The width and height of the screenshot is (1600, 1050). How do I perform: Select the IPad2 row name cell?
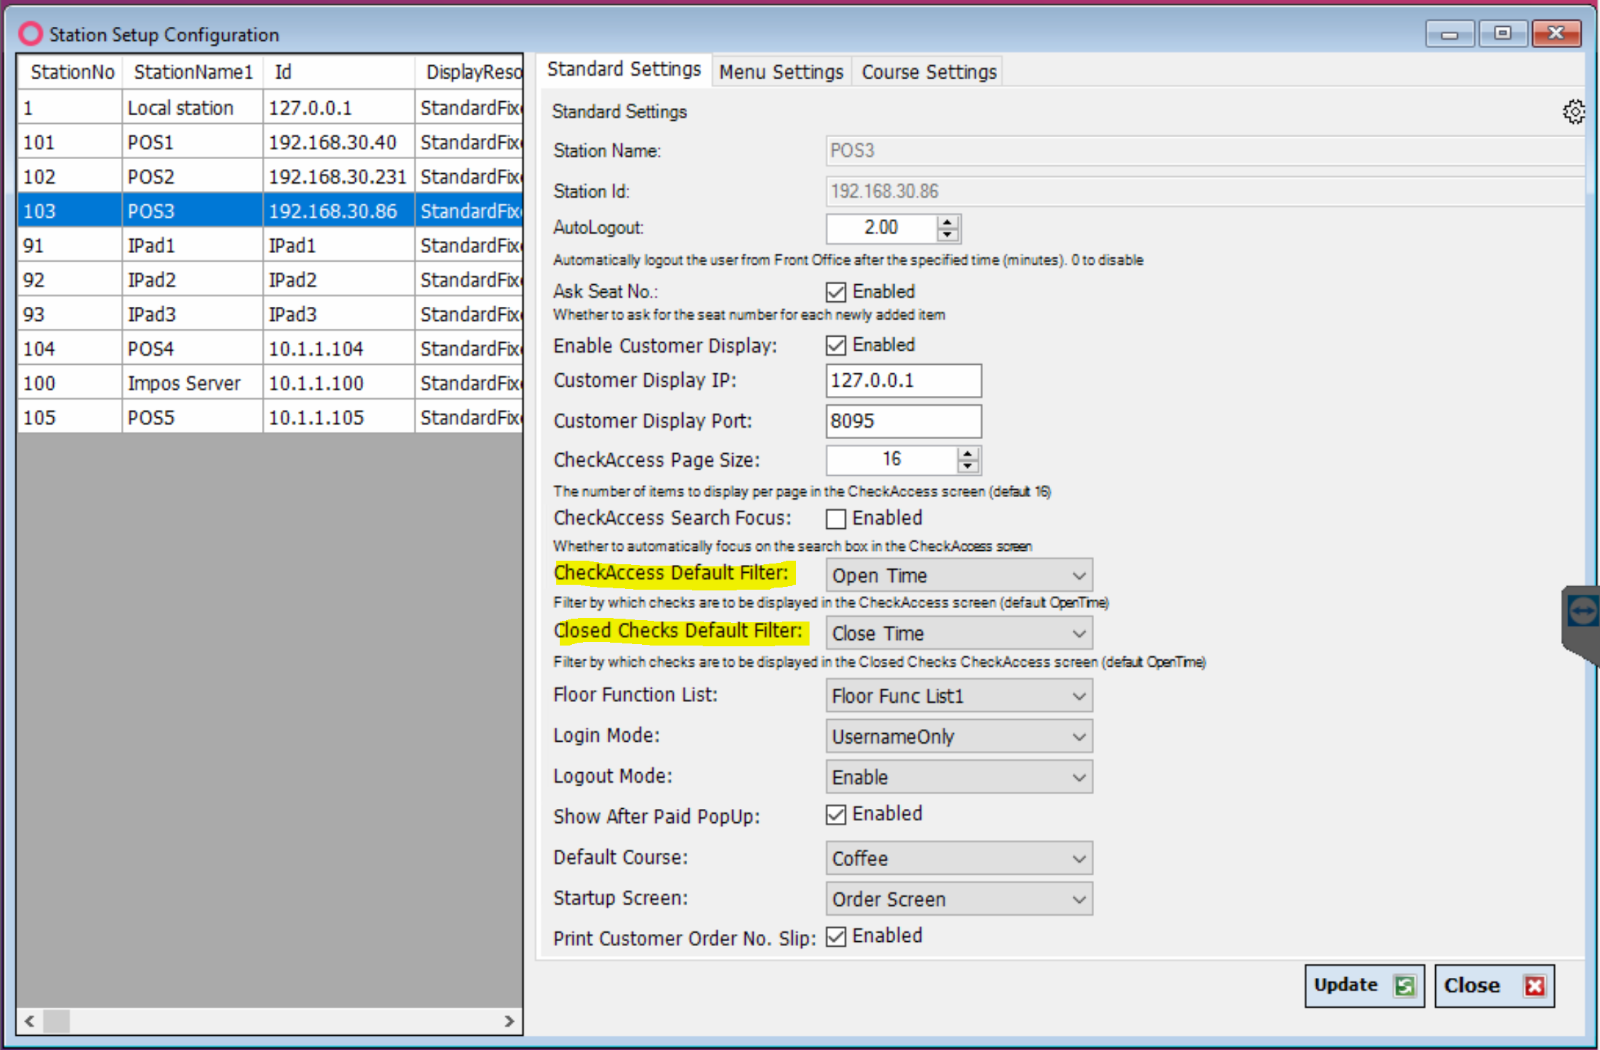pyautogui.click(x=192, y=280)
